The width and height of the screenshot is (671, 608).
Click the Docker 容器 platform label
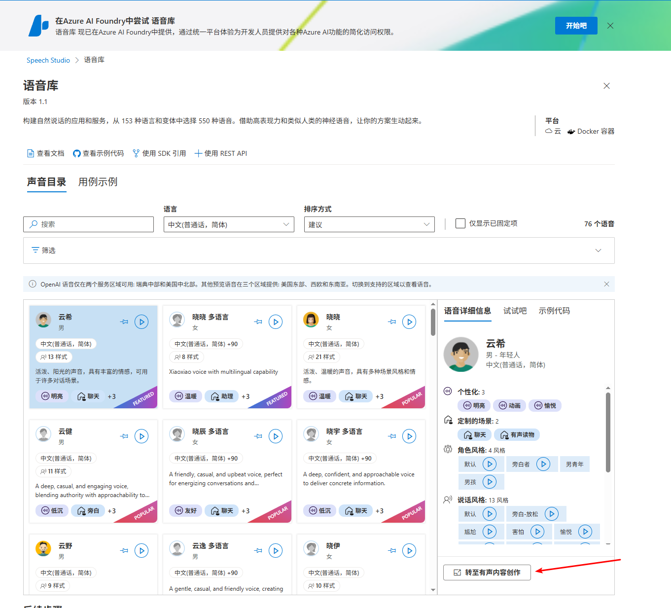click(x=591, y=131)
